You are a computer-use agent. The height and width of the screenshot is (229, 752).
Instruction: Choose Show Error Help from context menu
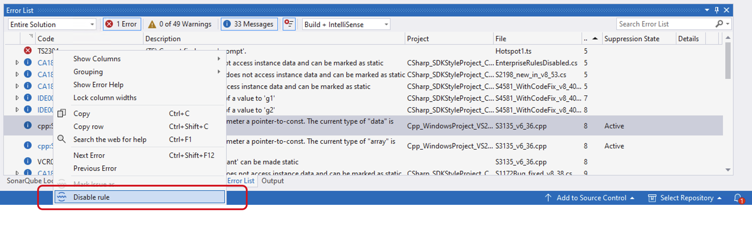click(x=140, y=85)
